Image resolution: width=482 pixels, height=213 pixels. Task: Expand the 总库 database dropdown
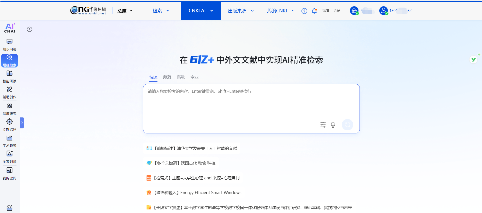(x=125, y=11)
